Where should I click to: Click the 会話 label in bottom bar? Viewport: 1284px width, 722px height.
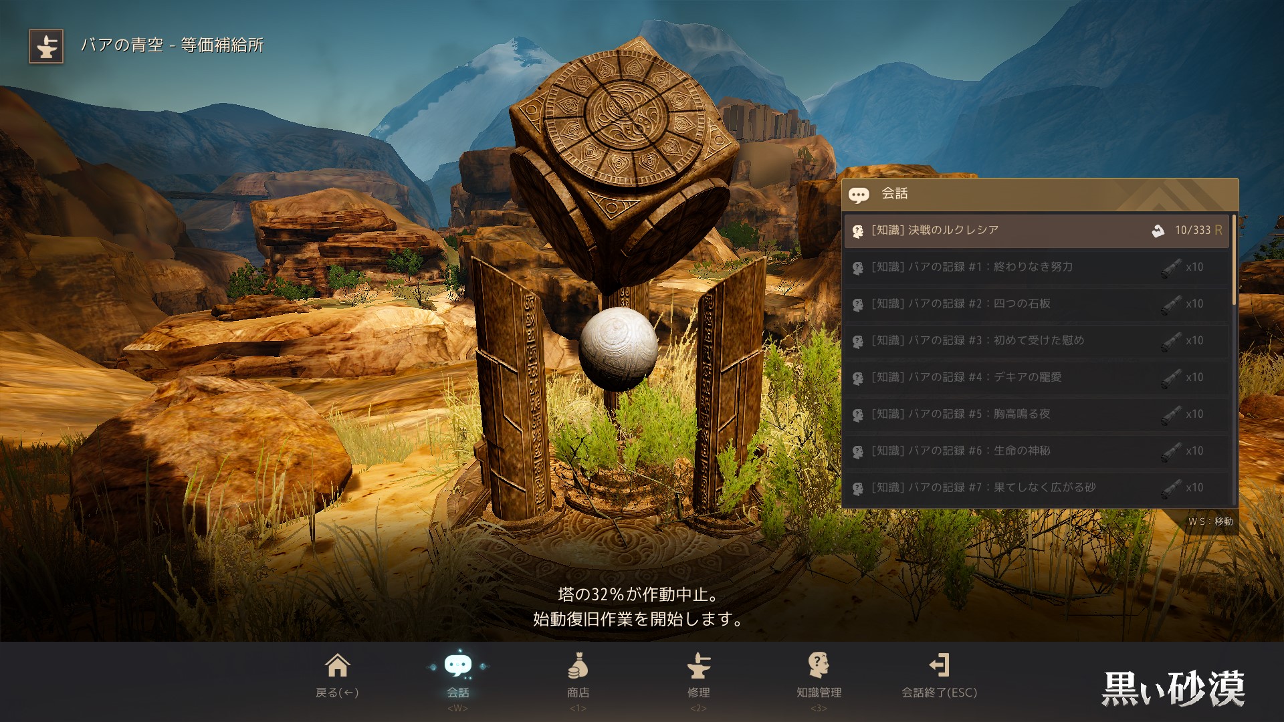[x=458, y=693]
